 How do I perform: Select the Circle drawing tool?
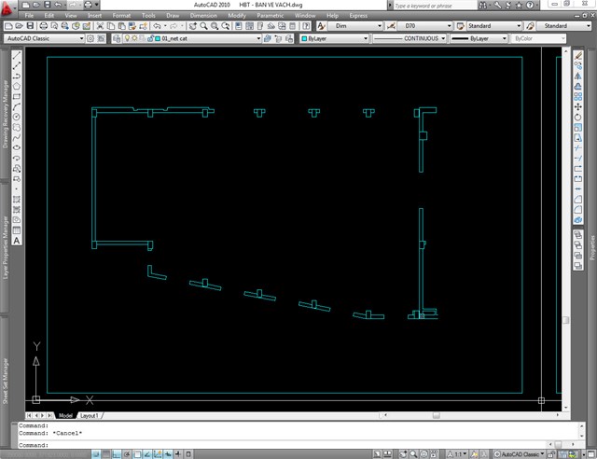pos(17,118)
